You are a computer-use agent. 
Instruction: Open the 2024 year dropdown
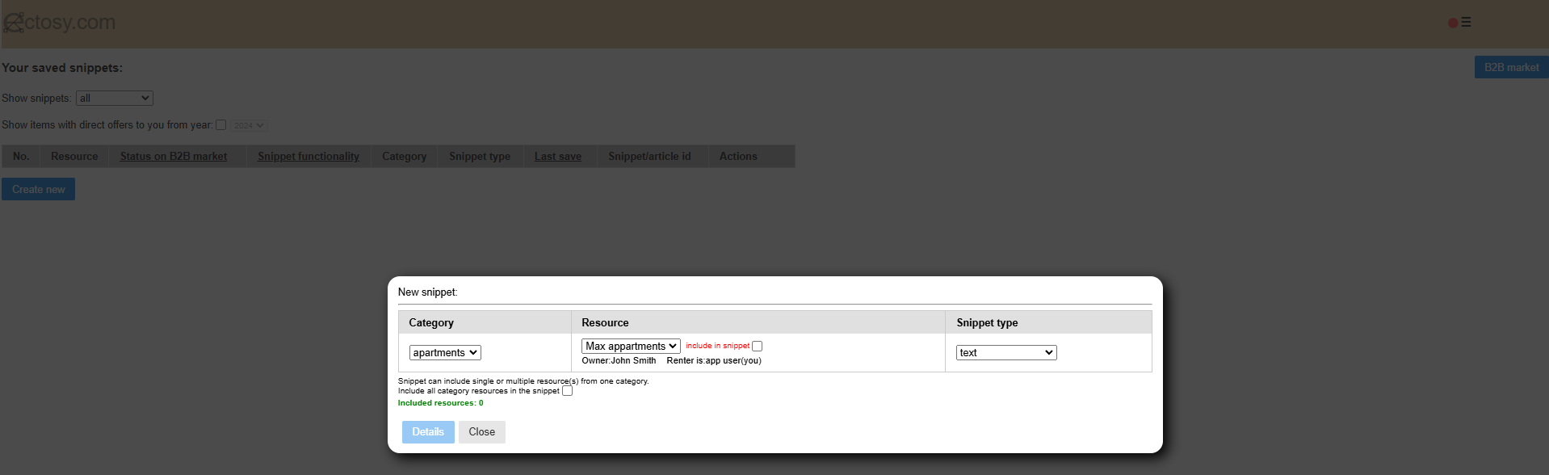pos(249,125)
